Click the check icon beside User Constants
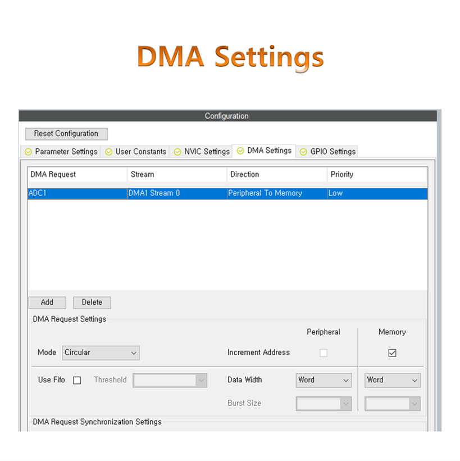 coord(109,152)
